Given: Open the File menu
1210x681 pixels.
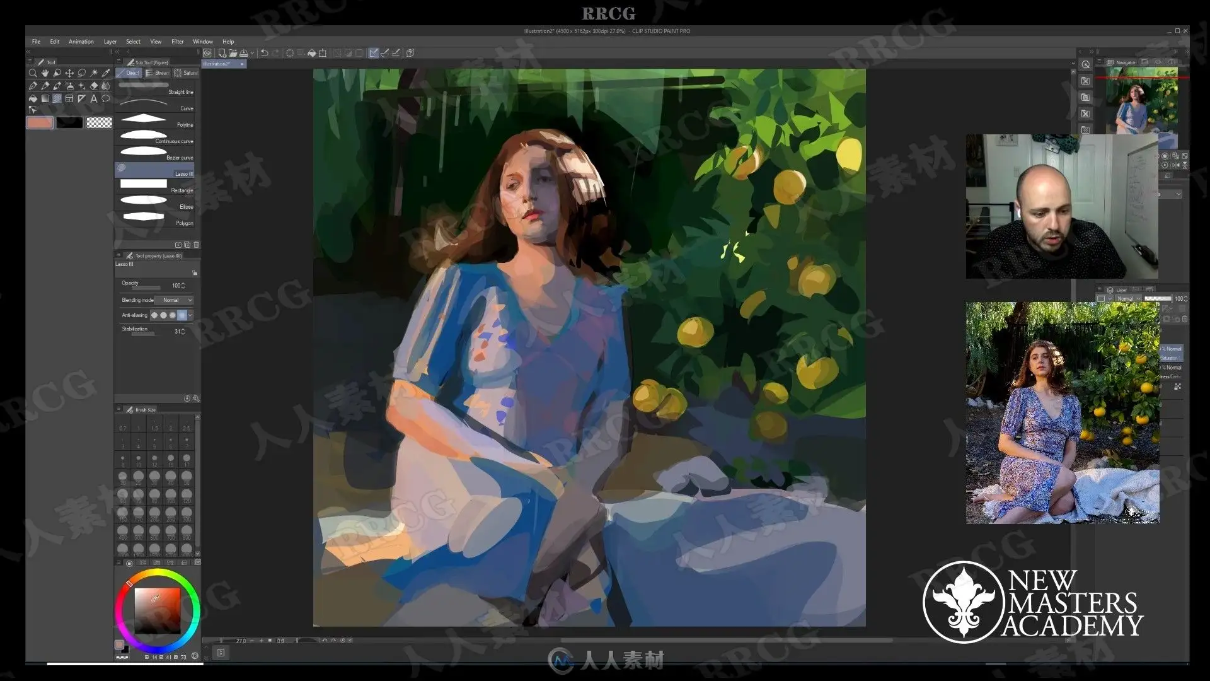Looking at the screenshot, I should click(36, 42).
